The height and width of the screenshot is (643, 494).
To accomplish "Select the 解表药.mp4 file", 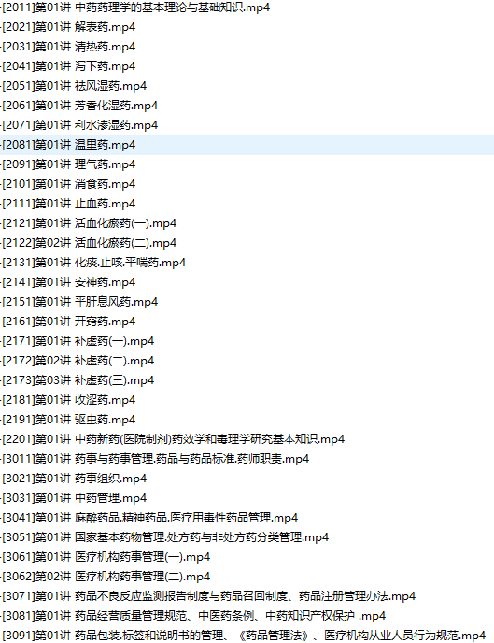I will click(68, 27).
